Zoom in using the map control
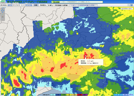This screenshot has height=96, width=134. pyautogui.click(x=3, y=15)
